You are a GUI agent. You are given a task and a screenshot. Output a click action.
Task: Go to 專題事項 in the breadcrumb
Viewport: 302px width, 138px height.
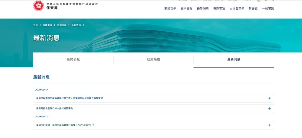click(47, 25)
